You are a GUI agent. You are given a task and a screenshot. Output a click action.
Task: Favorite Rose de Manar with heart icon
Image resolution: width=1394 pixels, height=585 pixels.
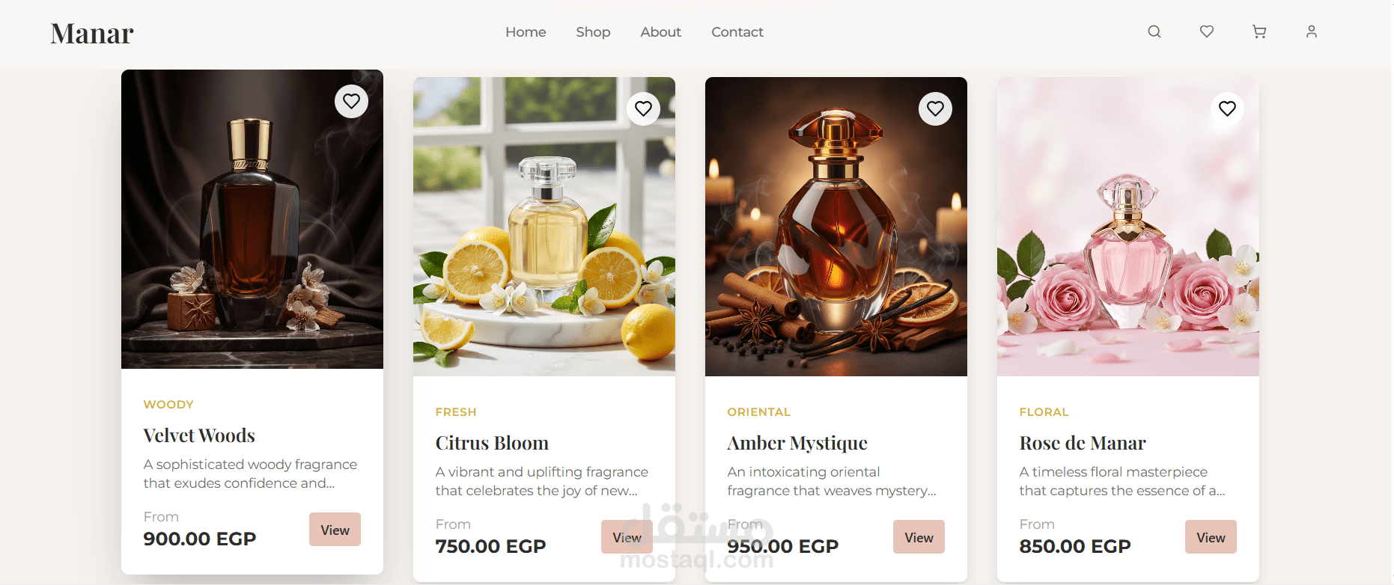[x=1227, y=108]
